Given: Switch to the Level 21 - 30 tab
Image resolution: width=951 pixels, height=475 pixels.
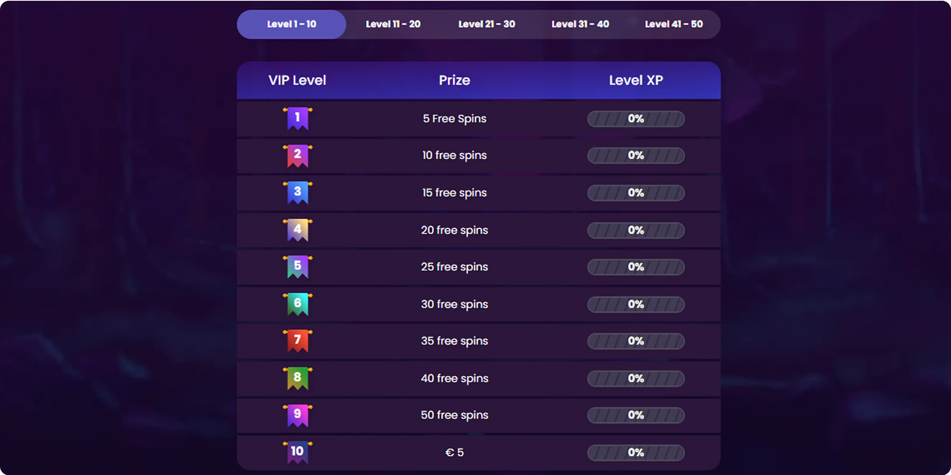Looking at the screenshot, I should click(487, 24).
